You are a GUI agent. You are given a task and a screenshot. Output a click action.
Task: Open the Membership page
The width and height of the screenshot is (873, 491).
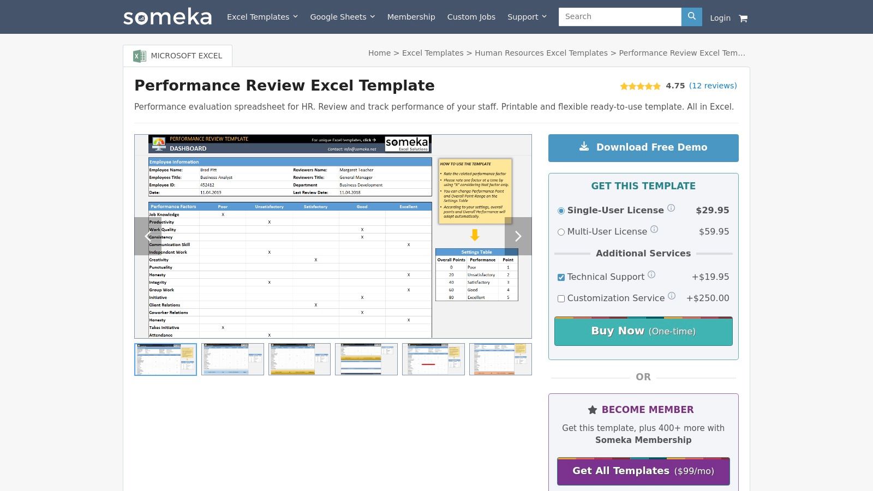pyautogui.click(x=411, y=17)
